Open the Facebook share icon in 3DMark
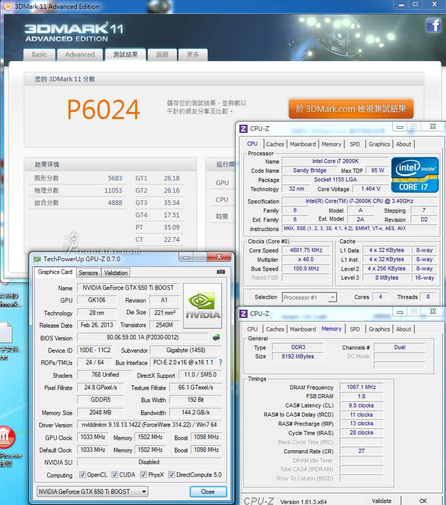446x505 pixels. coord(433,25)
